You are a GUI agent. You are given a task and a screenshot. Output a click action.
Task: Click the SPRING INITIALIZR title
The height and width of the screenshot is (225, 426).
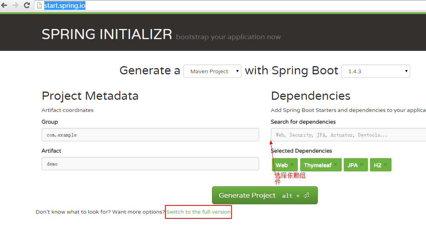[x=107, y=34]
